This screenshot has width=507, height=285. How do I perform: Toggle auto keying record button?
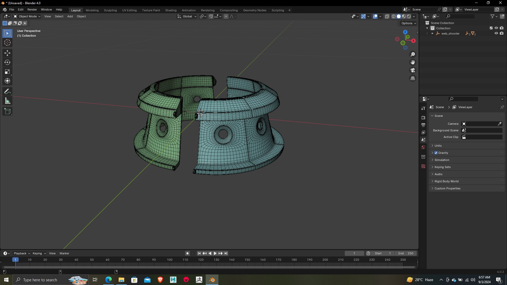tap(187, 253)
